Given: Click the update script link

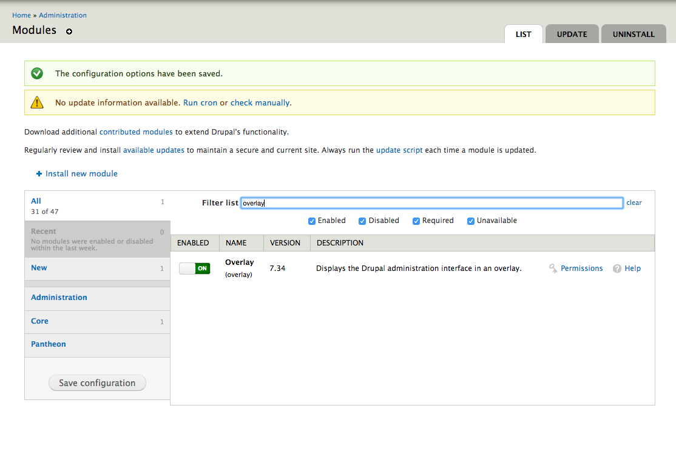Looking at the screenshot, I should (399, 150).
